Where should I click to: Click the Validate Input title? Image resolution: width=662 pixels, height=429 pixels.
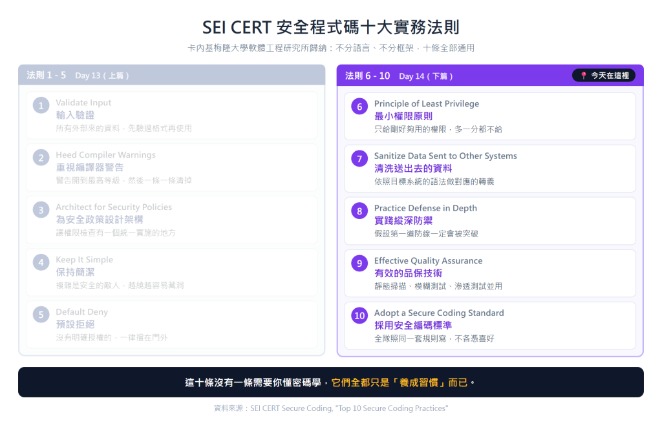click(83, 103)
